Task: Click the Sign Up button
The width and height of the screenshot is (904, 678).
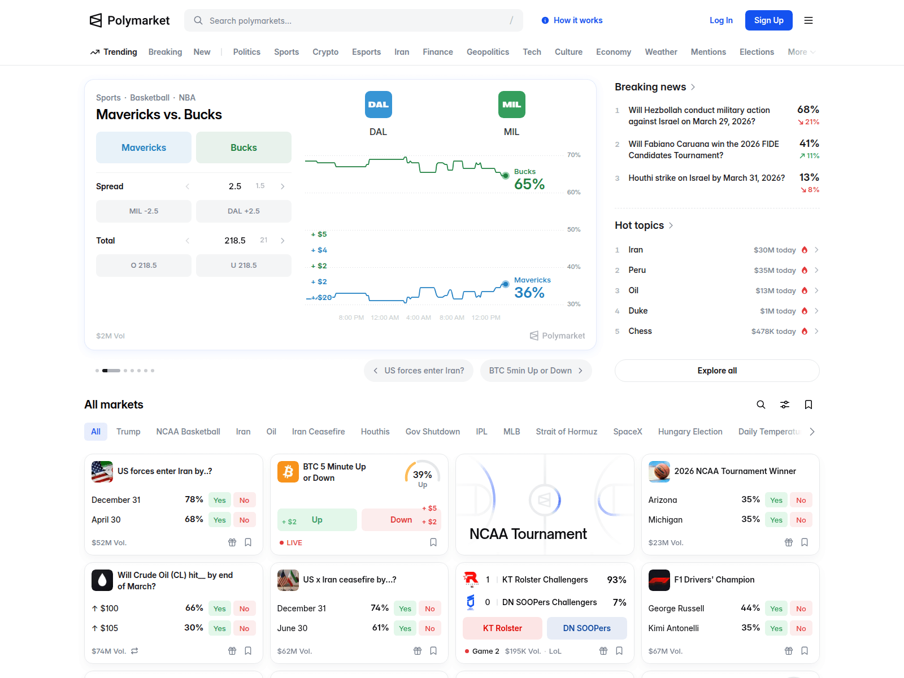Action: (768, 20)
